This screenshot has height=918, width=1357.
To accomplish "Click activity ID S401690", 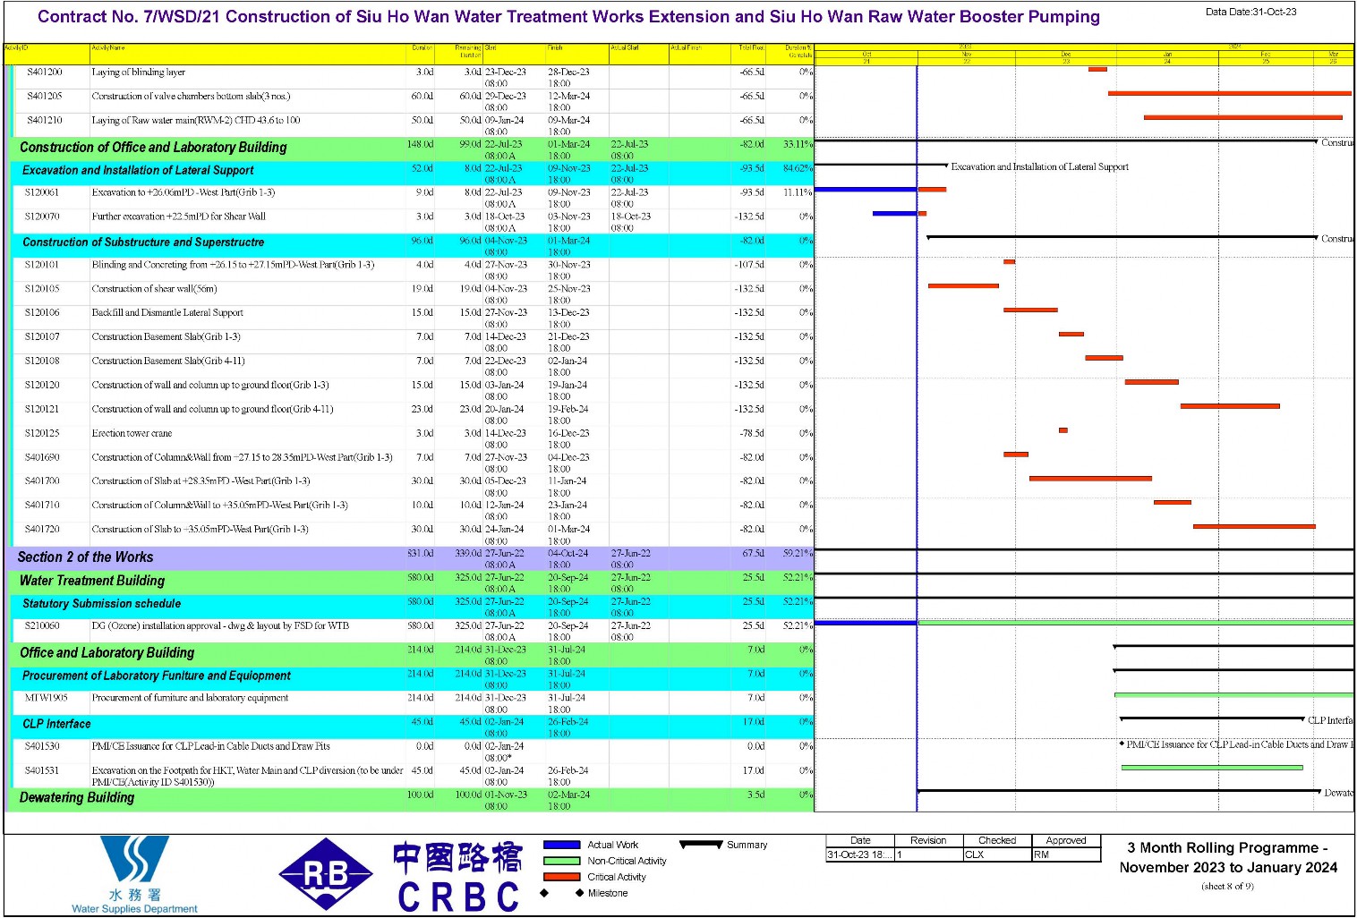I will [x=42, y=458].
